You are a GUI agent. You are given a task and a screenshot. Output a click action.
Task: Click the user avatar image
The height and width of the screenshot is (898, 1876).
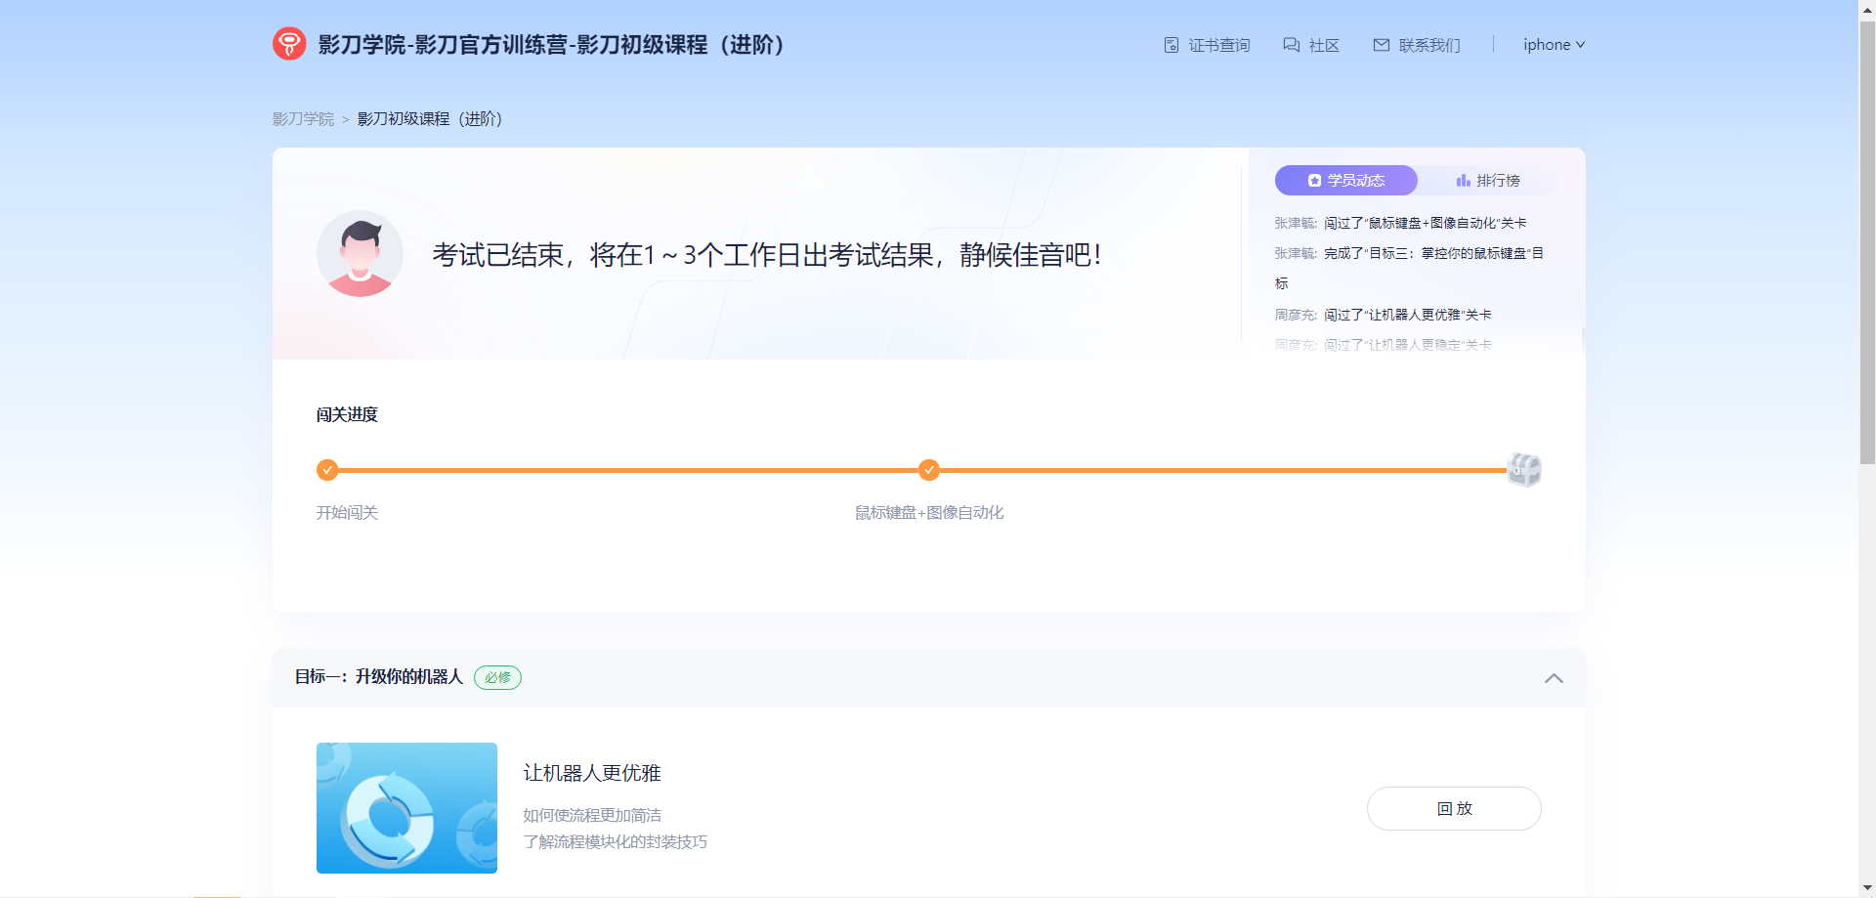click(x=360, y=254)
